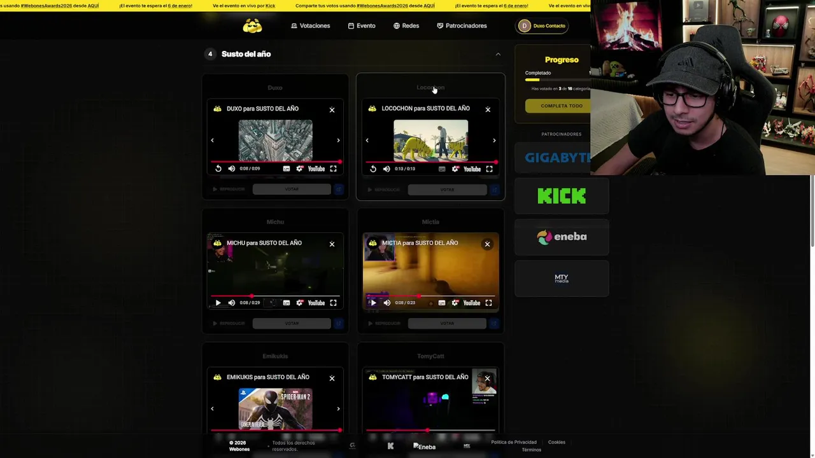Show previous suggestion on LOCOCHON video
The height and width of the screenshot is (458, 815).
(367, 140)
